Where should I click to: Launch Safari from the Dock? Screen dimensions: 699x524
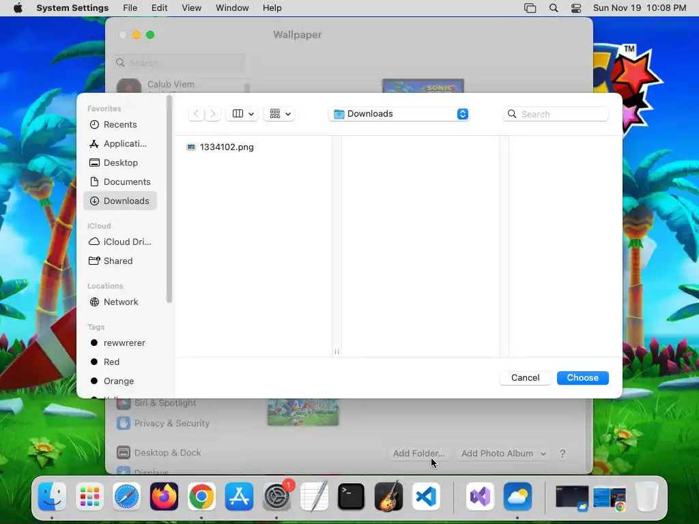tap(126, 496)
